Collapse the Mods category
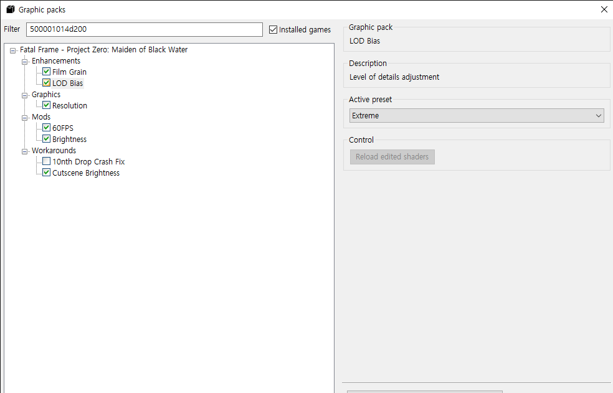This screenshot has width=613, height=393. point(25,118)
